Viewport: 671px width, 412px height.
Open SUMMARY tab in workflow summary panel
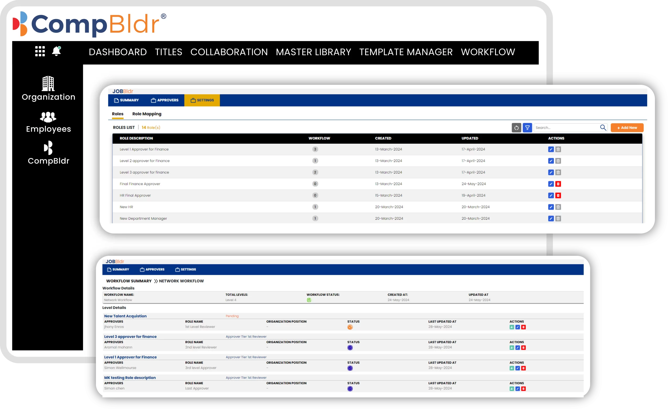click(x=118, y=270)
